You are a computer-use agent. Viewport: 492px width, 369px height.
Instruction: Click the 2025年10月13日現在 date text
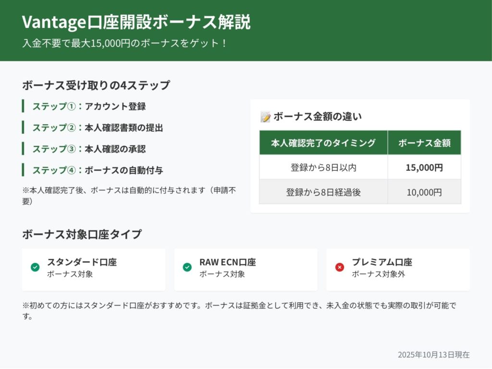(x=433, y=355)
